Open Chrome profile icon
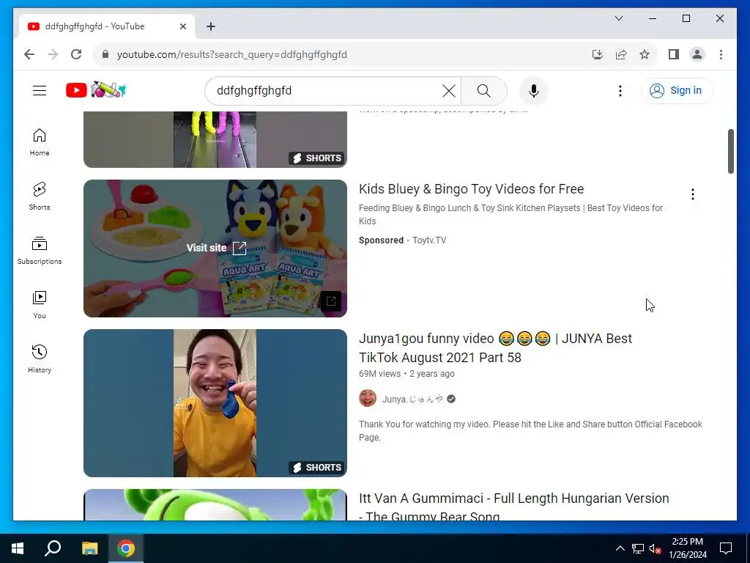This screenshot has width=750, height=563. click(697, 54)
